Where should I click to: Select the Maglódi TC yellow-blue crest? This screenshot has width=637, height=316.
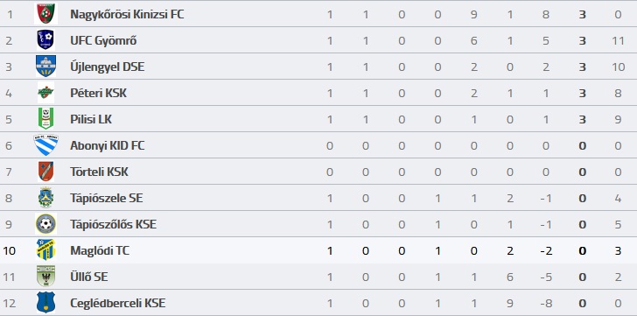coord(45,250)
